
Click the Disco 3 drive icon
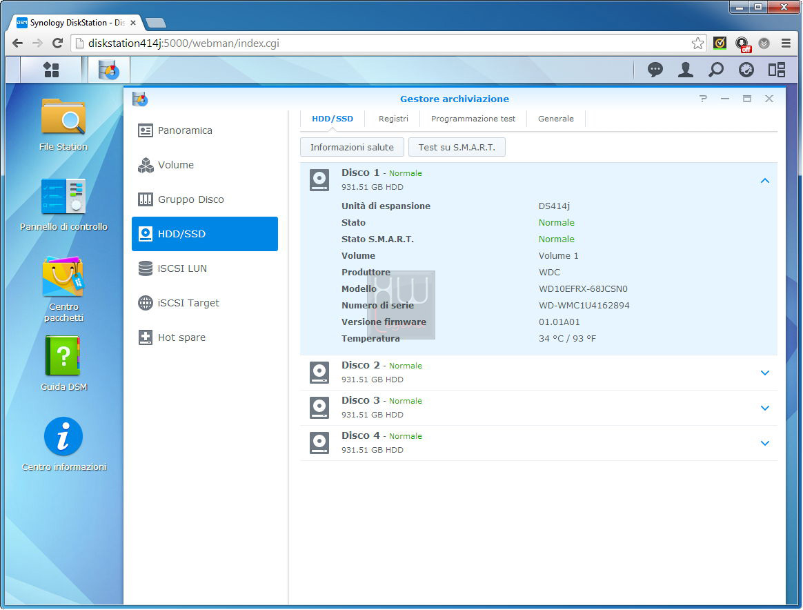point(319,408)
